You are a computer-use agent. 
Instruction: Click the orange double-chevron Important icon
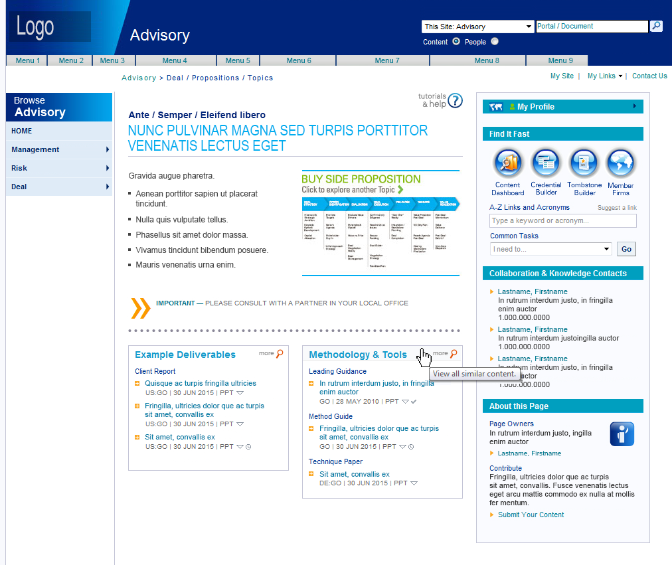pyautogui.click(x=141, y=308)
